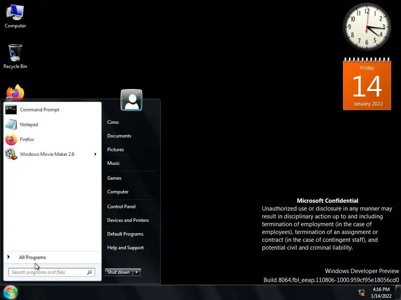Open Computer from the Start menu right pane
Viewport: 401px width, 300px height.
coord(117,192)
